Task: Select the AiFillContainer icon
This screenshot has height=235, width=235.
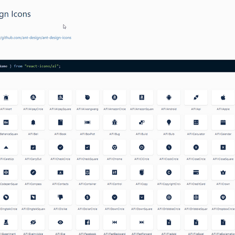Action: coord(87,172)
